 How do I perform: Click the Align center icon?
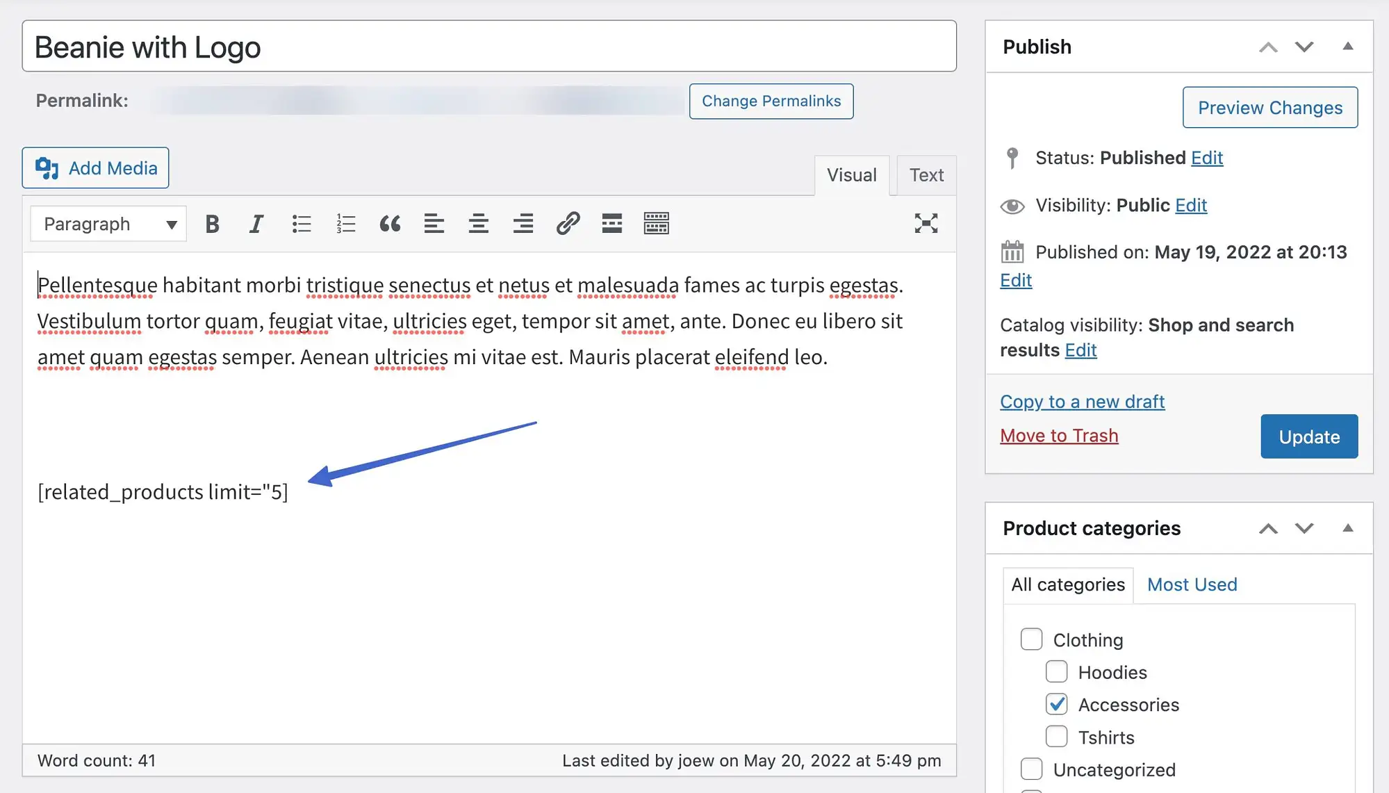coord(477,223)
